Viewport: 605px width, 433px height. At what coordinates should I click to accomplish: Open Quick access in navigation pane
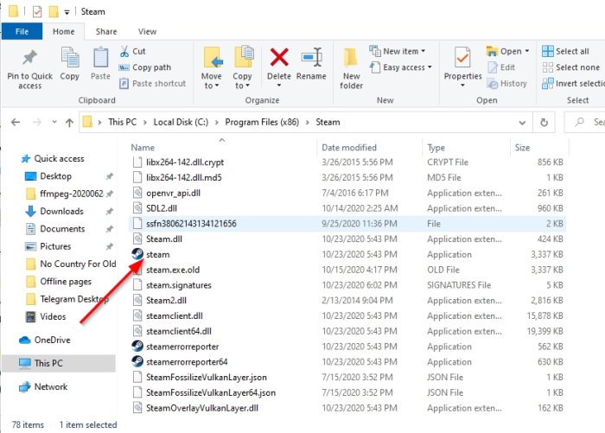(x=53, y=159)
